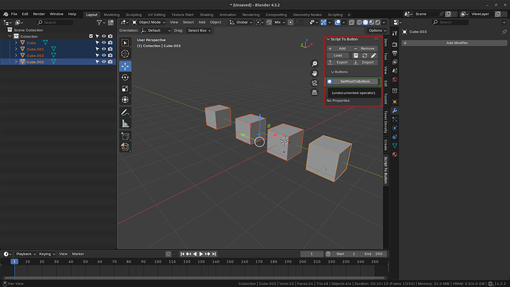Click the pencil edit icon in Script To Button

click(373, 55)
